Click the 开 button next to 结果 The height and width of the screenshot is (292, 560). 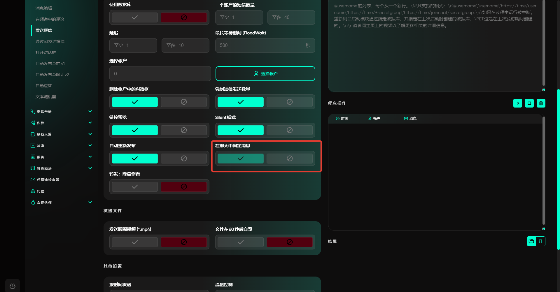pos(540,241)
